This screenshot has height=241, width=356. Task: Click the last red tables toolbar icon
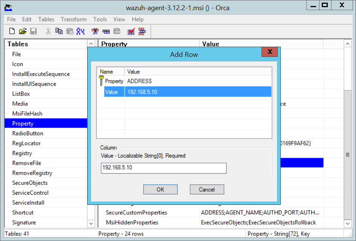coord(142,31)
